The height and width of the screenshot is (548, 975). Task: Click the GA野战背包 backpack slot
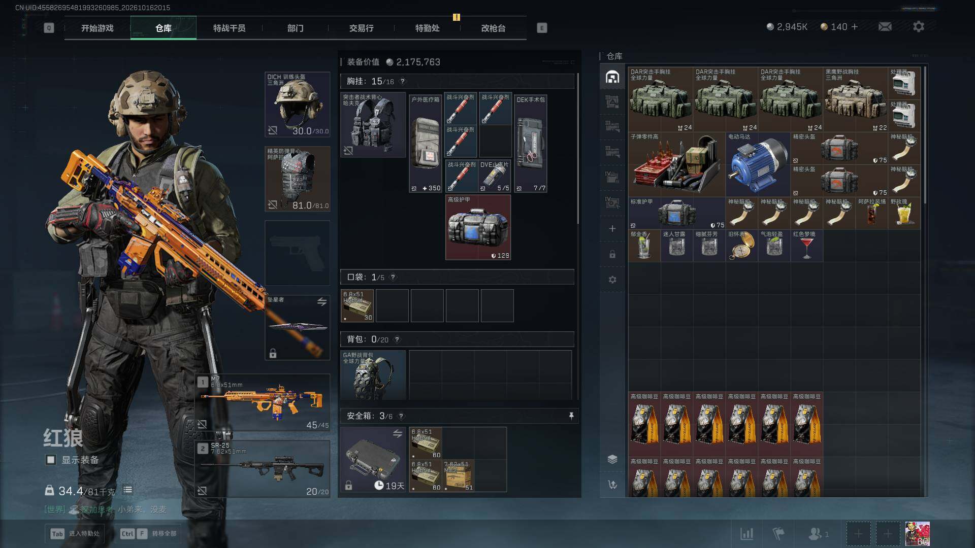click(x=373, y=375)
